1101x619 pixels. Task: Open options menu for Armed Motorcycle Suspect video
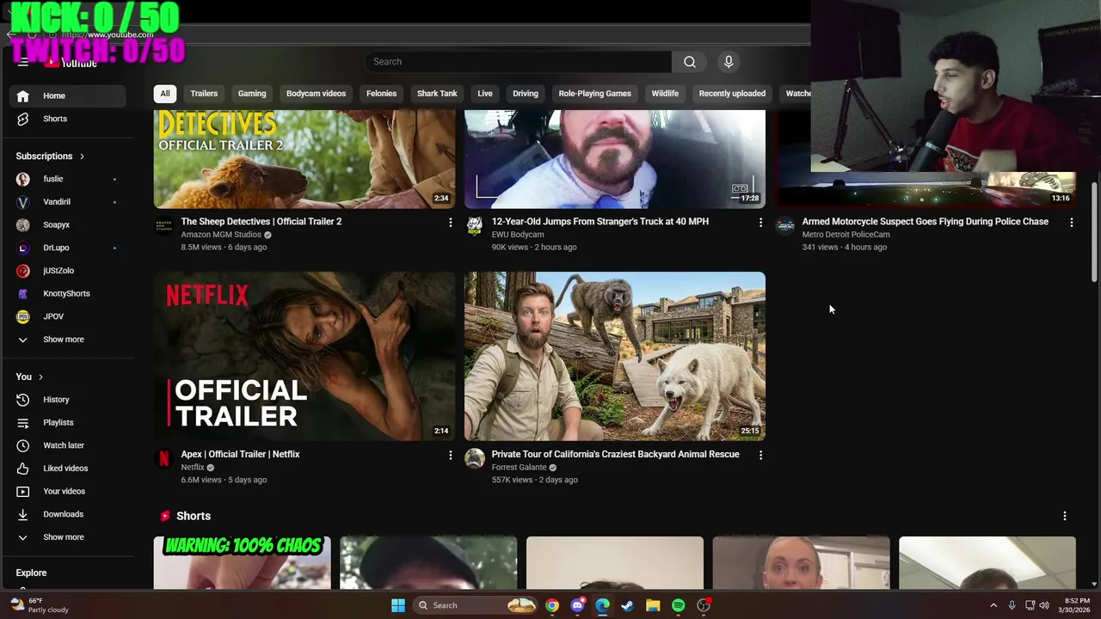click(x=1071, y=223)
